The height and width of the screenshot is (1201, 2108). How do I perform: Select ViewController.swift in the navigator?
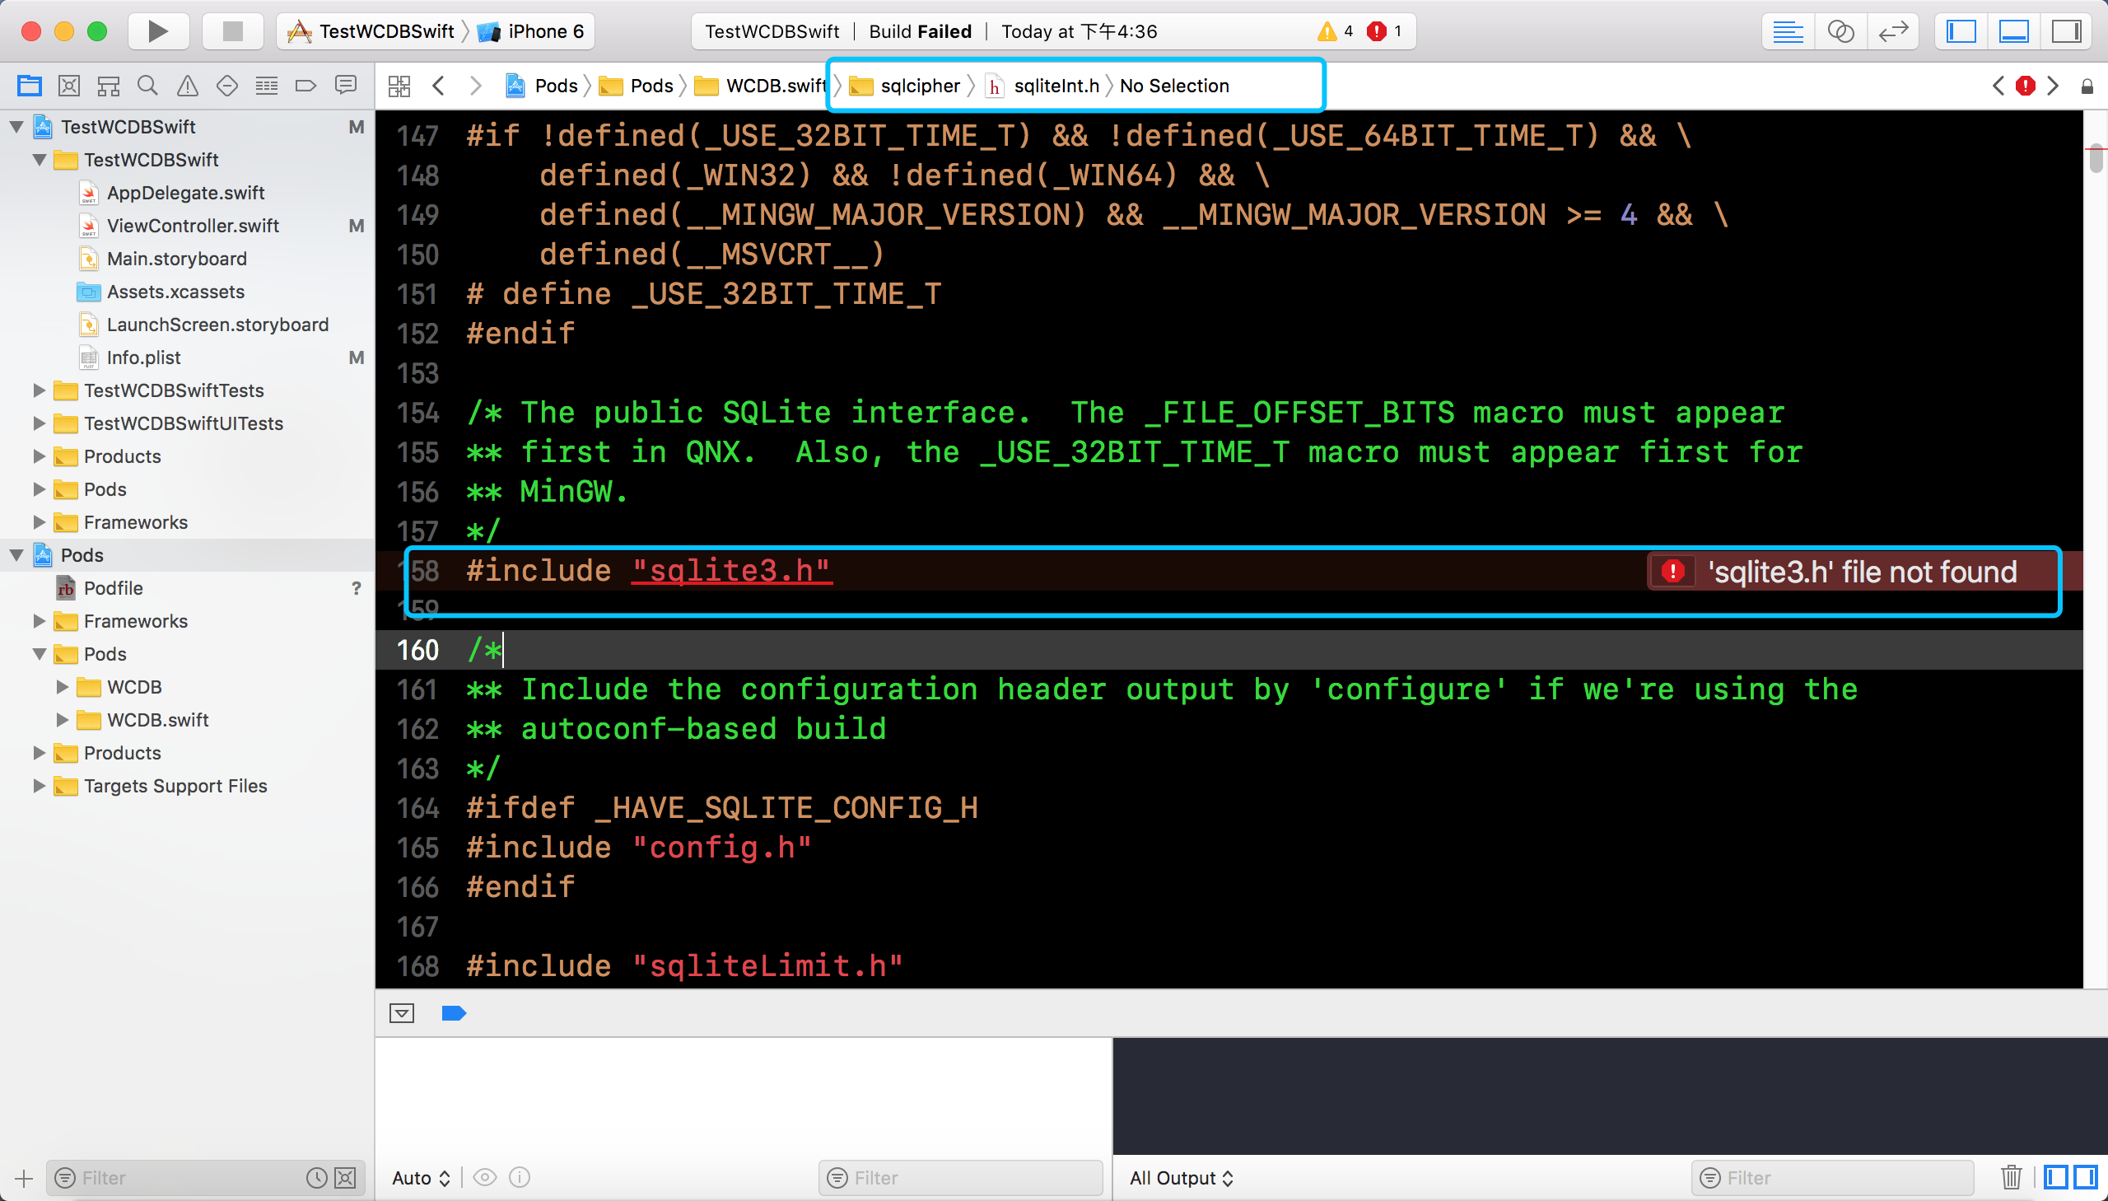click(193, 225)
